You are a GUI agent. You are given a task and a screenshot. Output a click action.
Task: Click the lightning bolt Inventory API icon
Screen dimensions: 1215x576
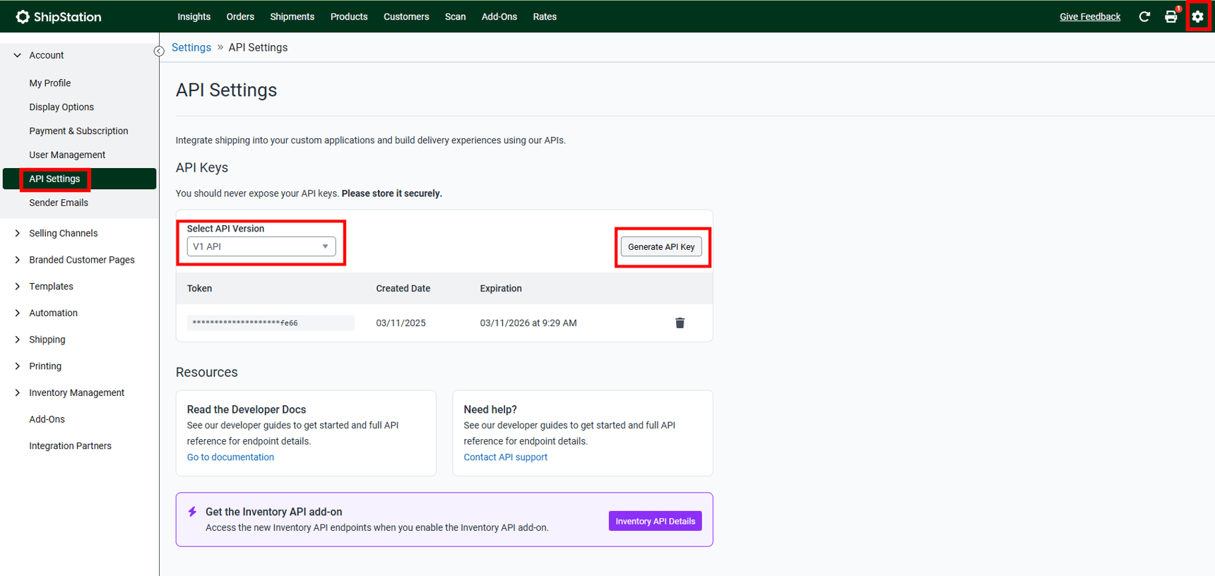click(192, 512)
